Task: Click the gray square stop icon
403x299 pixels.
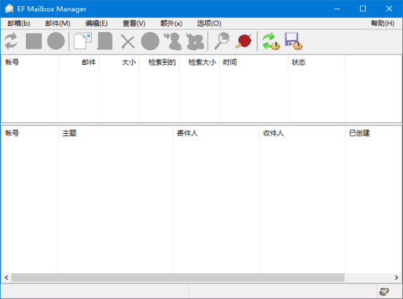Action: tap(33, 41)
